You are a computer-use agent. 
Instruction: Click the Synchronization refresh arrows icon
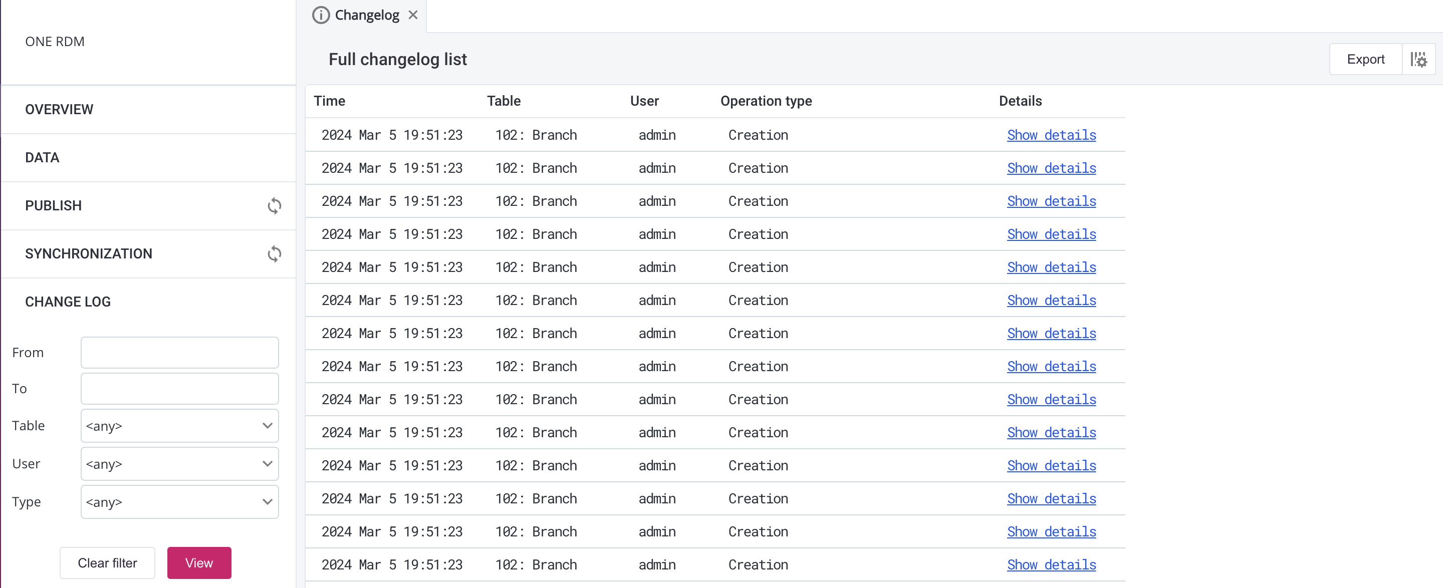[274, 254]
